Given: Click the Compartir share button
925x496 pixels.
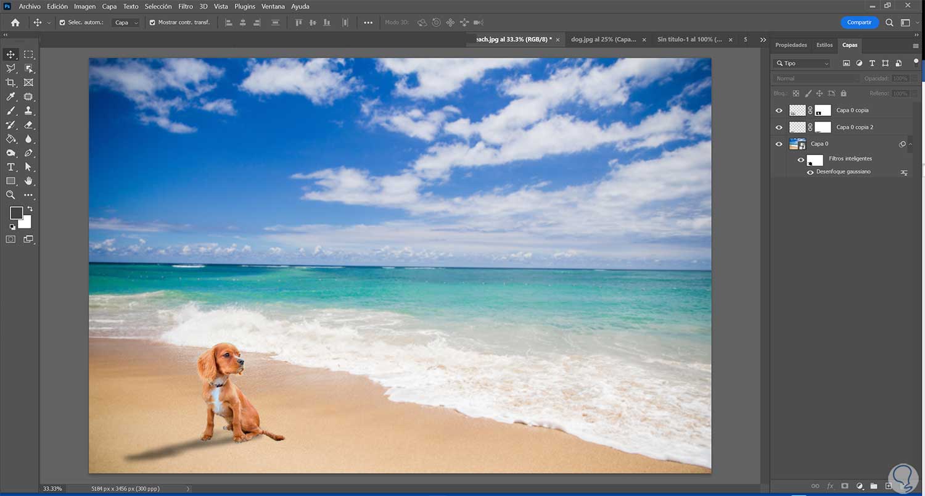Looking at the screenshot, I should pyautogui.click(x=859, y=22).
